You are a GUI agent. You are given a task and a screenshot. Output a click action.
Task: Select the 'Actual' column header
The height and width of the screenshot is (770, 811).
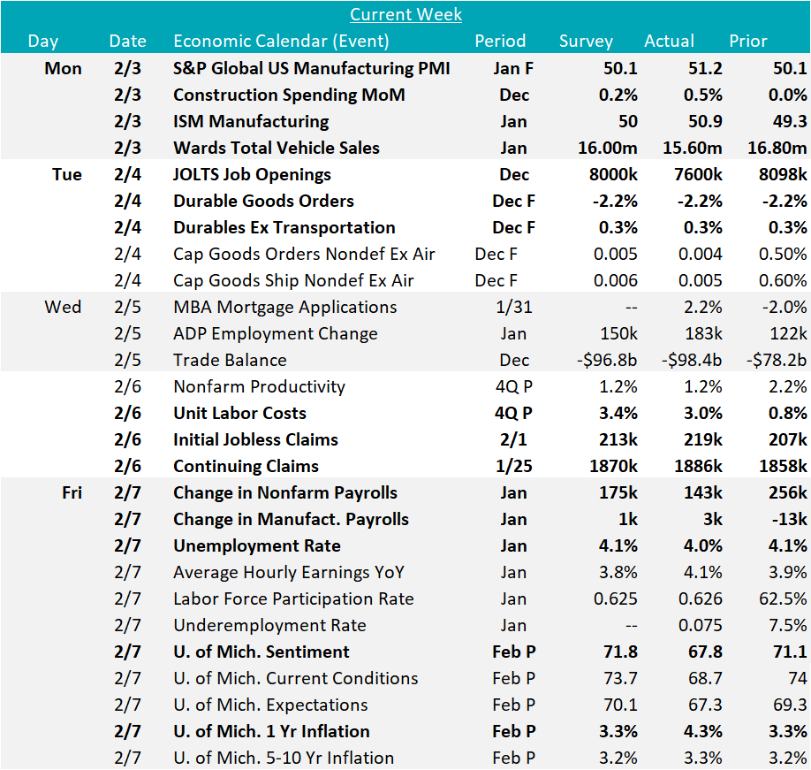(x=669, y=42)
